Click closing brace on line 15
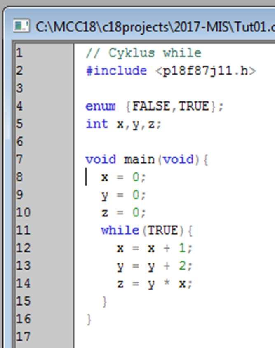 (104, 302)
